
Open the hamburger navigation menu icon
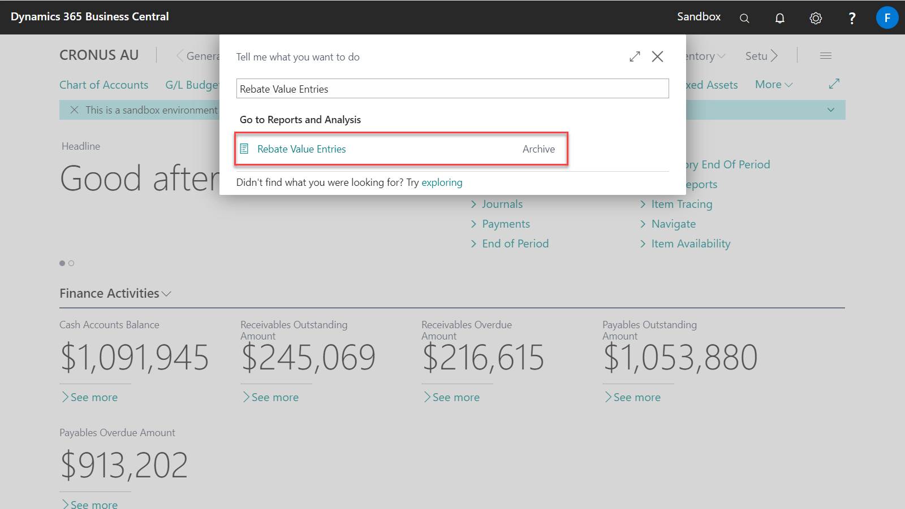(826, 55)
